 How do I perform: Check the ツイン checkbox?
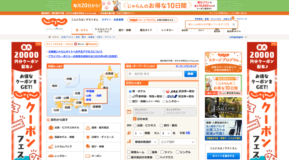162,152
